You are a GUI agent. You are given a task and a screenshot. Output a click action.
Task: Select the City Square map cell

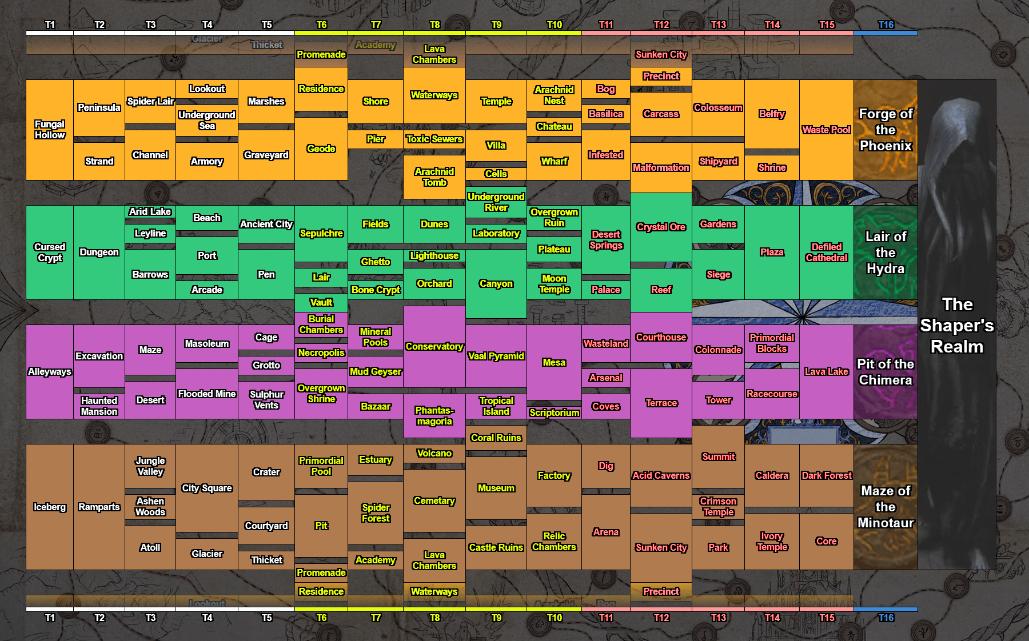coord(207,488)
